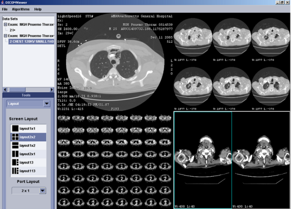The height and width of the screenshot is (209, 291).
Task: Choose the layout13 layout icon
Action: (15, 162)
